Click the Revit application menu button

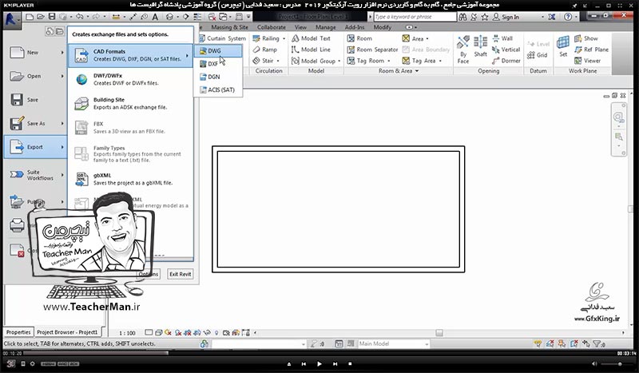click(11, 19)
